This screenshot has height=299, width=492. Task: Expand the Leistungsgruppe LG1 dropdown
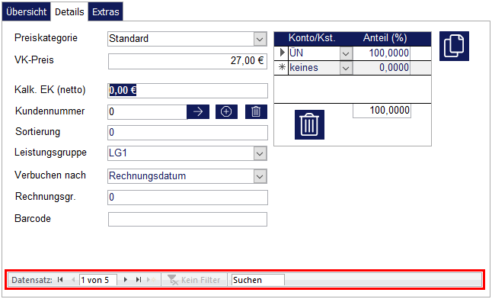[x=260, y=153]
